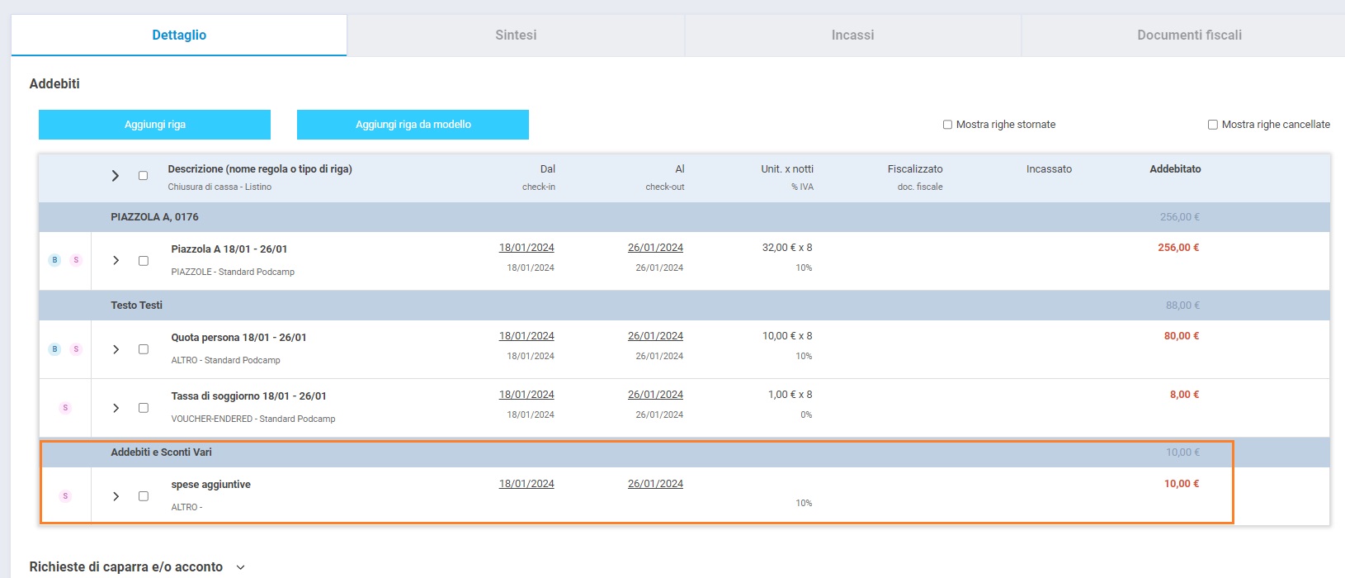Click Aggiungi riga da modello button
This screenshot has height=578, width=1345.
pyautogui.click(x=413, y=125)
